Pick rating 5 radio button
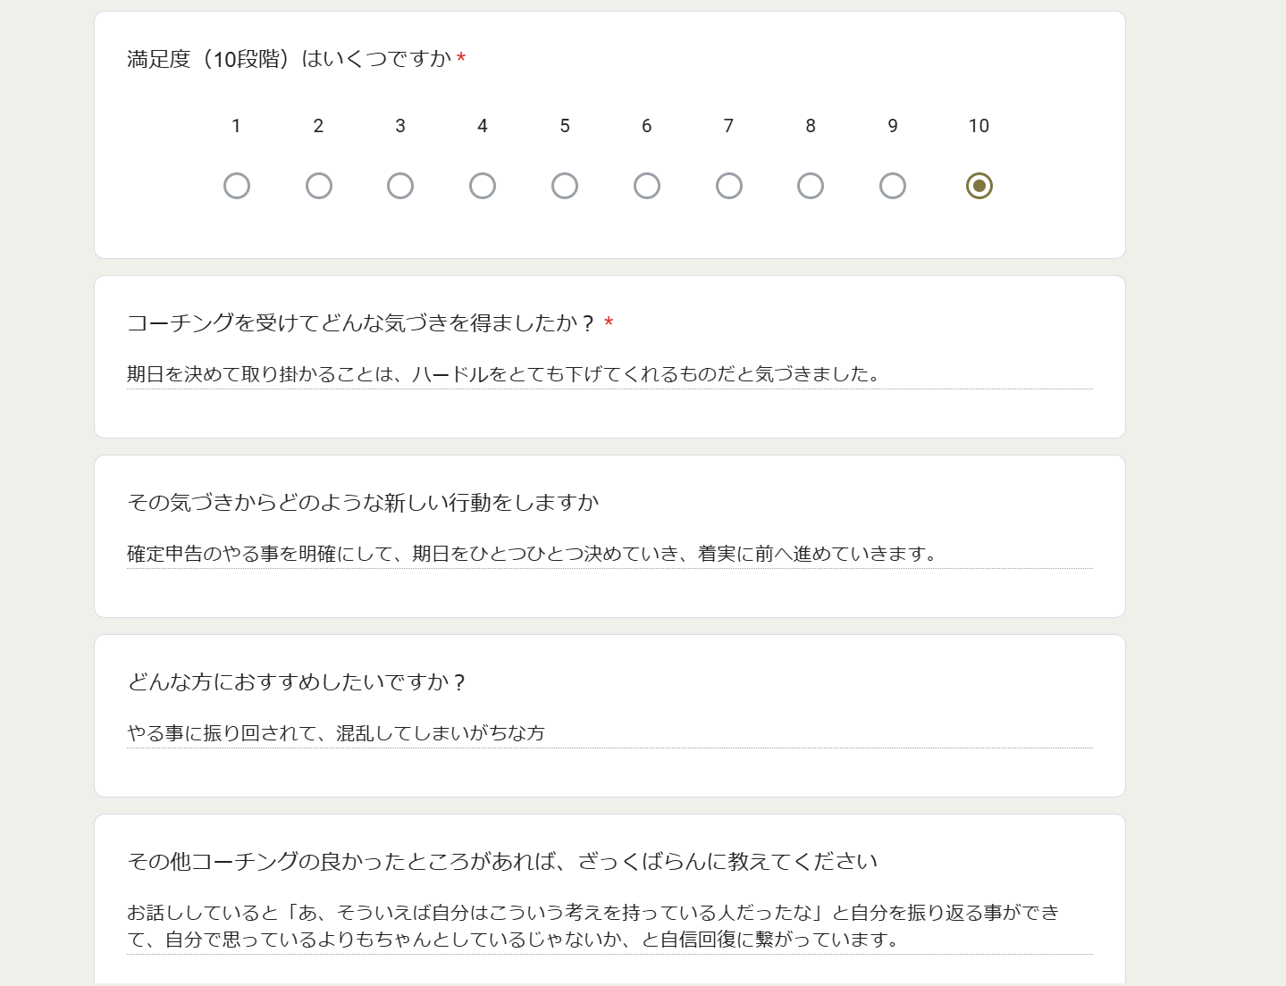This screenshot has height=986, width=1286. click(565, 186)
